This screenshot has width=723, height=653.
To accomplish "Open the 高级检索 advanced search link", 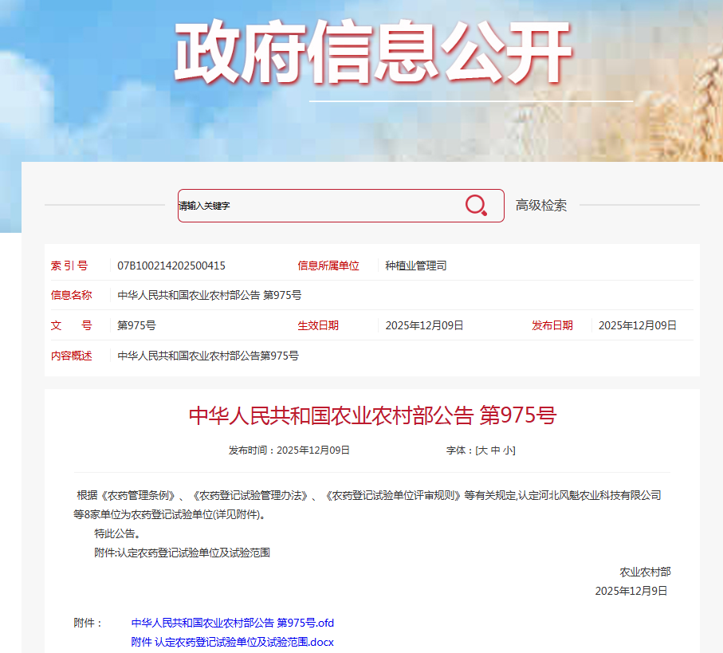I will click(x=541, y=206).
